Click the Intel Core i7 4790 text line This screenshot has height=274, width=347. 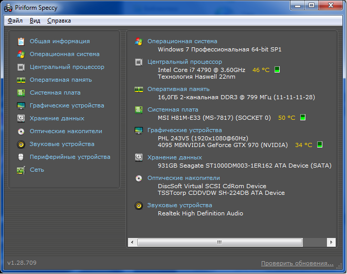point(202,70)
